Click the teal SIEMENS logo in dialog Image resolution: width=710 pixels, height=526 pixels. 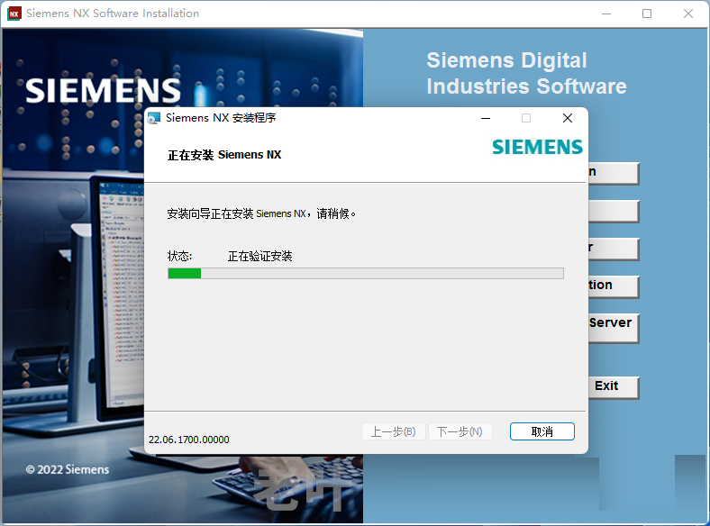[538, 147]
